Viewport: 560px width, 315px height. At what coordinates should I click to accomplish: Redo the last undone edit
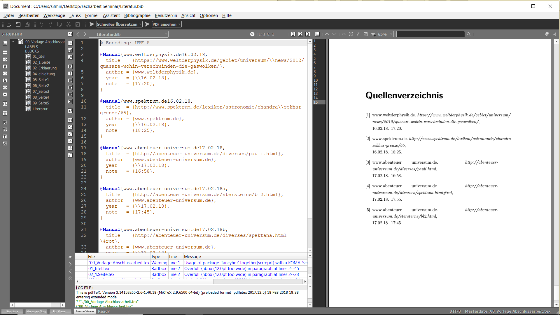(50, 24)
